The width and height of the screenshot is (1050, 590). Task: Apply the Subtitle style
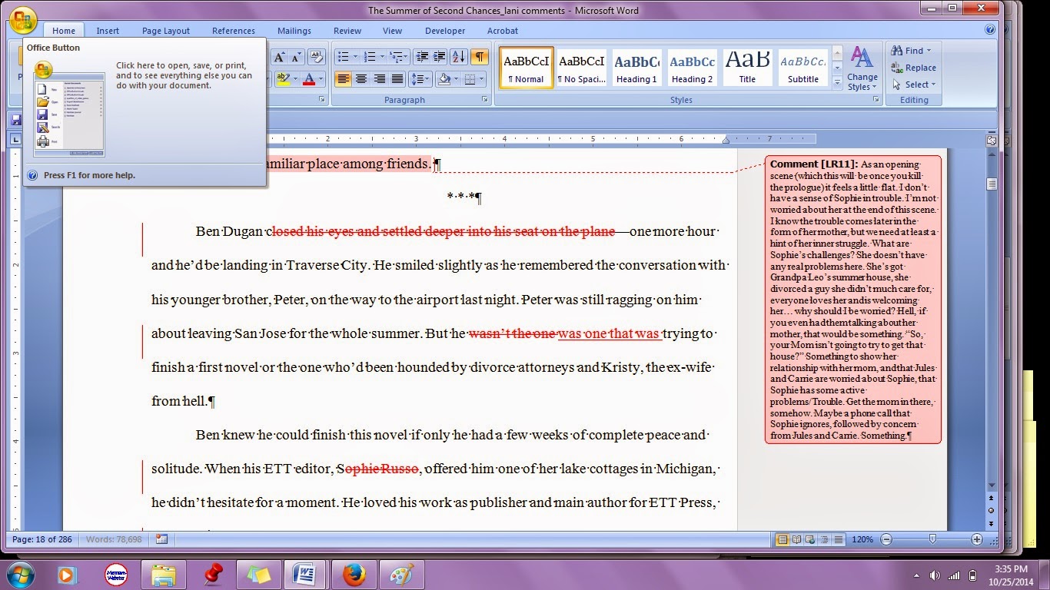coord(803,68)
